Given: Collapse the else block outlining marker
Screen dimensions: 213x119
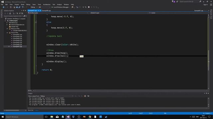Looking at the screenshot, I should [x=36, y=22].
